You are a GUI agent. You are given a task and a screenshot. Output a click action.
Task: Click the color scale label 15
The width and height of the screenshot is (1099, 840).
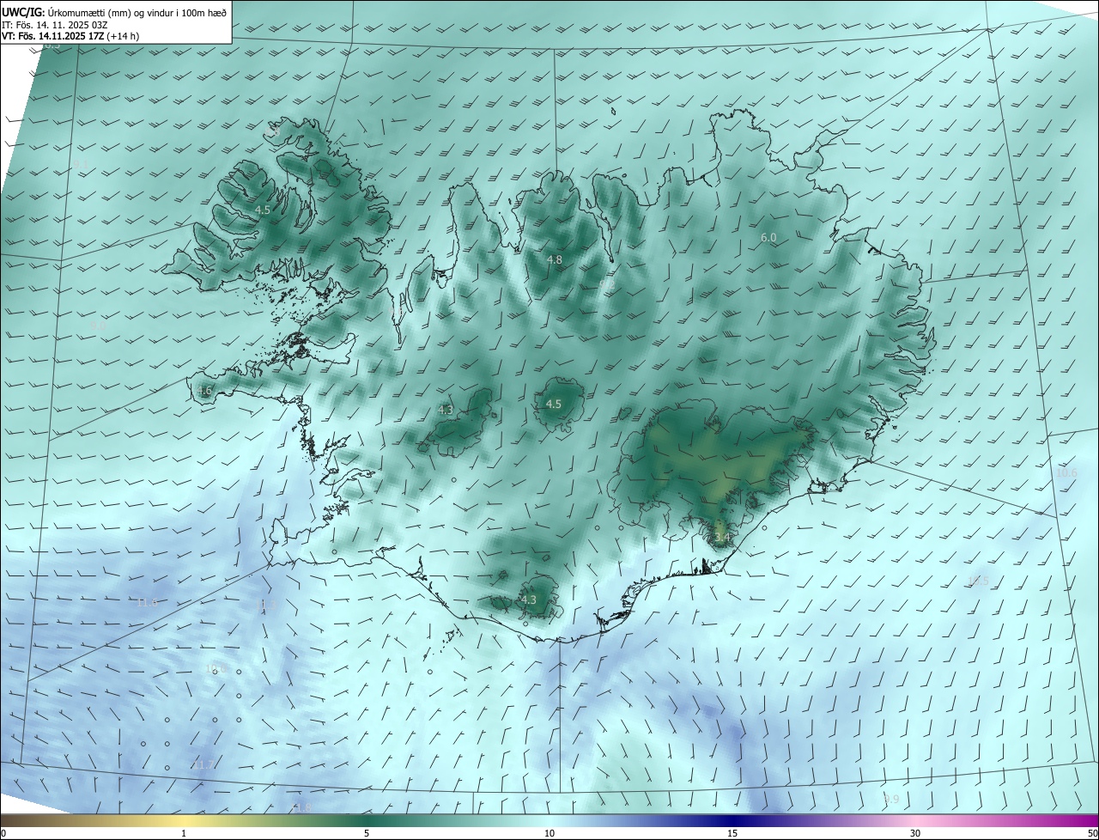[x=732, y=833]
